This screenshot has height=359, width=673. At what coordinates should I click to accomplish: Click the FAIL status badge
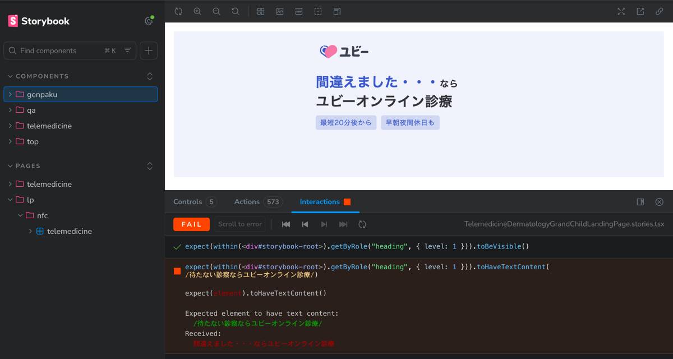pyautogui.click(x=192, y=224)
